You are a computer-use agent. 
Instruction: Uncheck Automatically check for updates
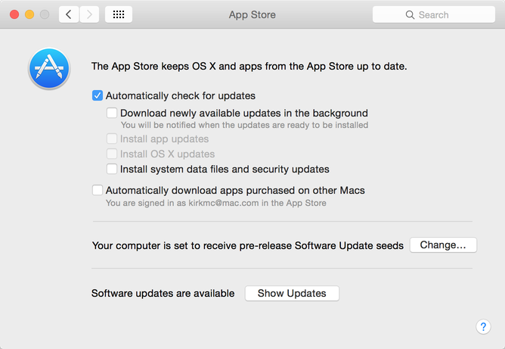(98, 95)
